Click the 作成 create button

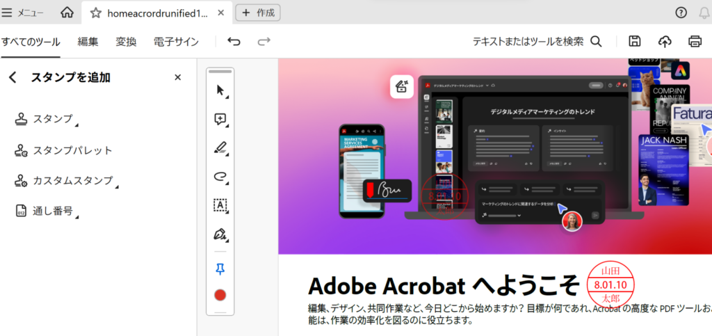pos(258,12)
